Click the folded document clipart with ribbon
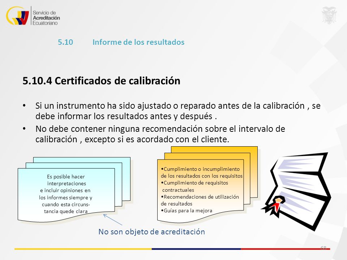Viewport: 347px width, 260px height. 296,191
